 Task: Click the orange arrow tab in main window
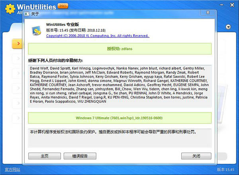(x=17, y=43)
